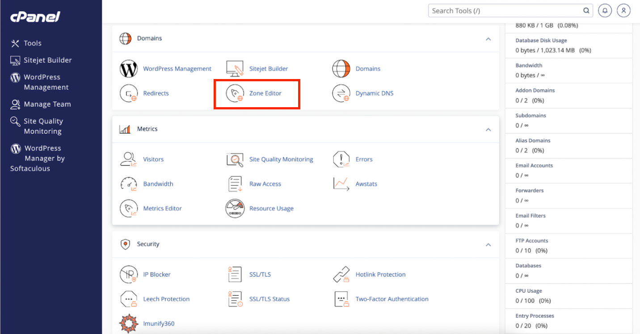Focus the Search Tools input field

click(x=505, y=11)
